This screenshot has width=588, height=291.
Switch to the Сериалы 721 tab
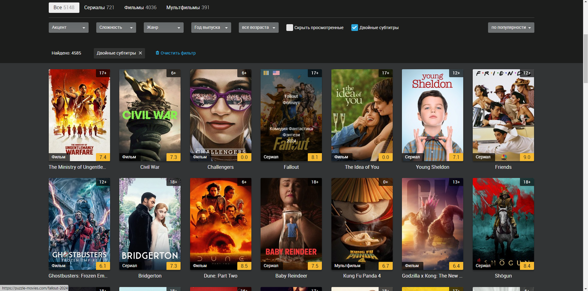99,7
